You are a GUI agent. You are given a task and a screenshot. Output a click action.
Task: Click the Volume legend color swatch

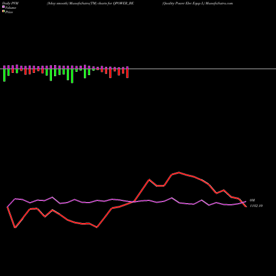3,7
